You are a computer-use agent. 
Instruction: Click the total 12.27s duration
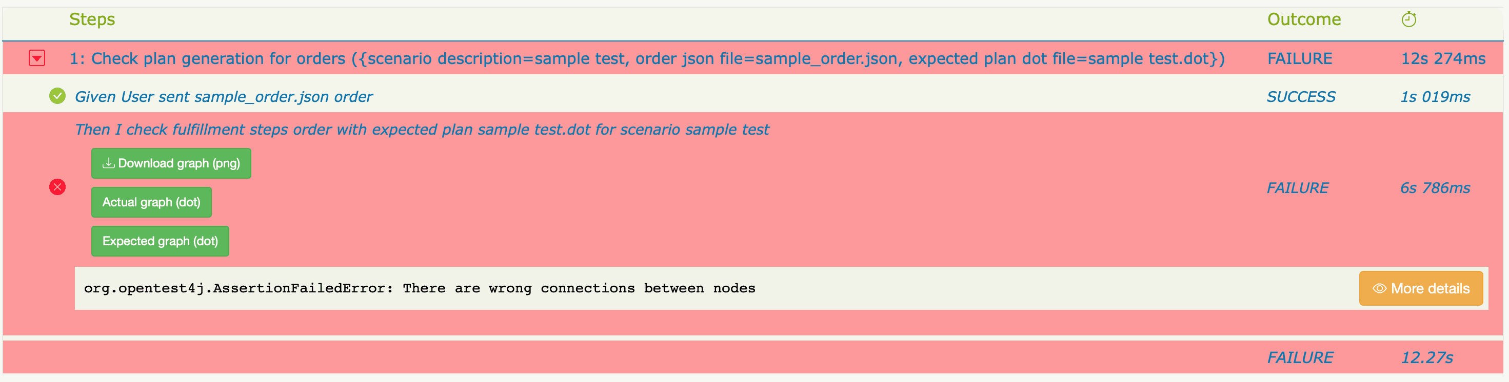1426,357
